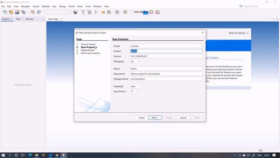Click the Next > button
This screenshot has width=280, height=158.
(x=155, y=118)
